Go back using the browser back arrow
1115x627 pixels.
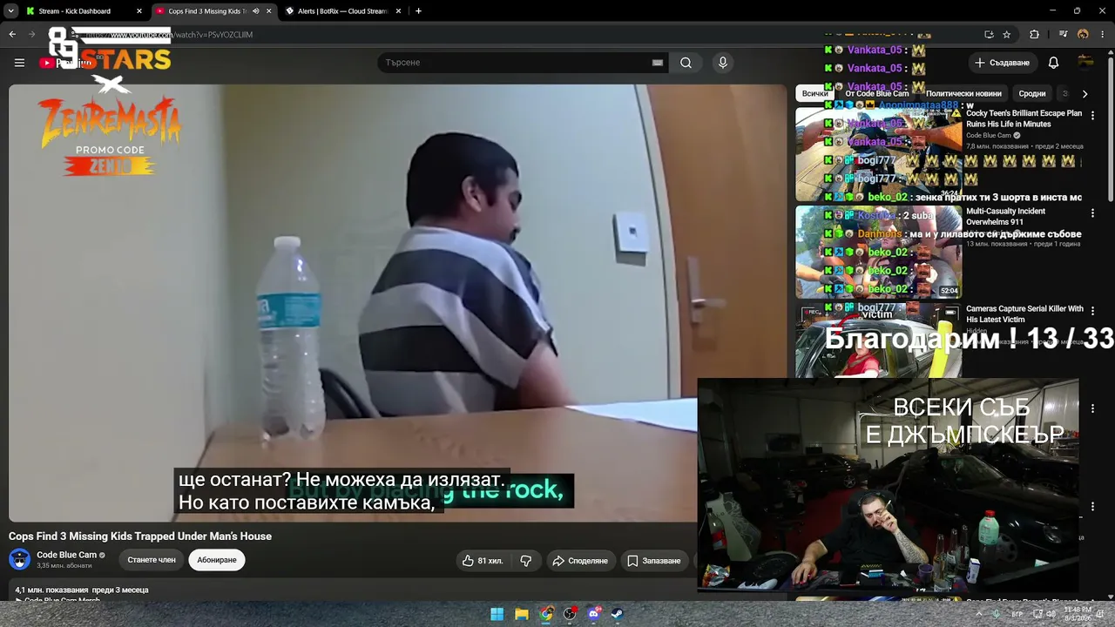12,35
